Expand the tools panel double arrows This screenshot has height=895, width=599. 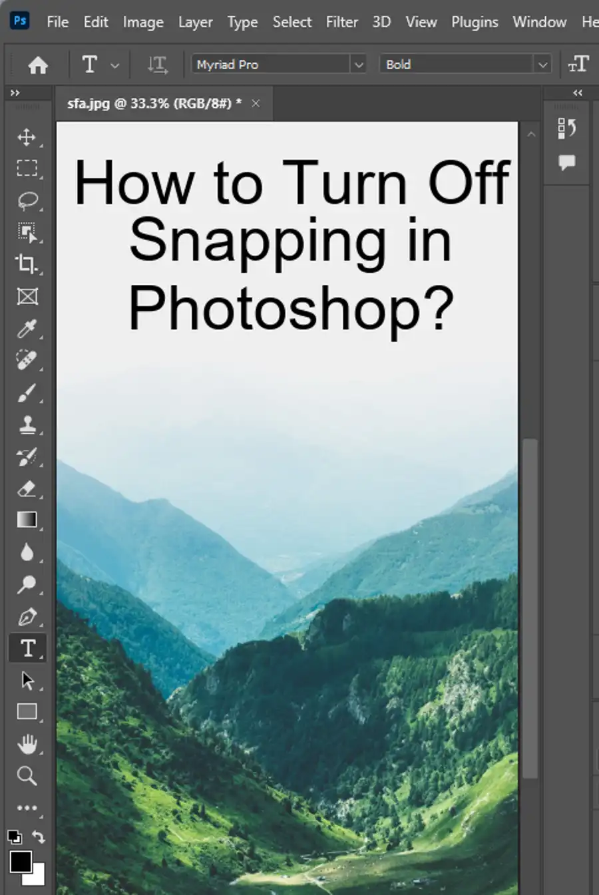coord(15,93)
